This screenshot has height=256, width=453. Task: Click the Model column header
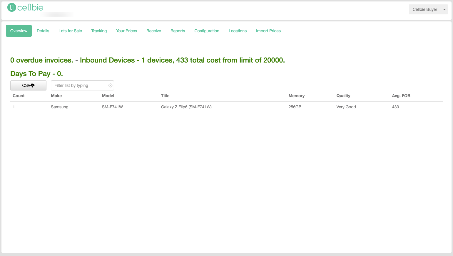tap(108, 96)
